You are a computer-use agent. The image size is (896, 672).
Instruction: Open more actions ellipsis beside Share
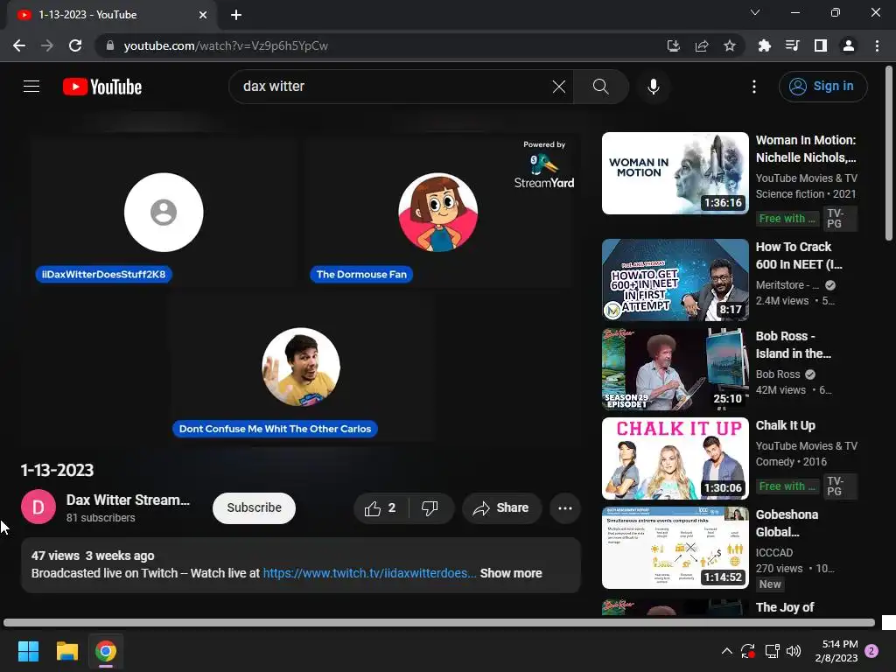click(565, 508)
